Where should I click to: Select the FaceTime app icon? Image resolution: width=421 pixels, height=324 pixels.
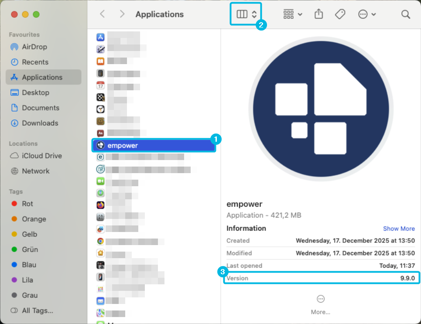[100, 181]
